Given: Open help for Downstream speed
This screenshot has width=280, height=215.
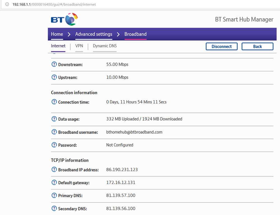Looking at the screenshot, I should [54, 64].
